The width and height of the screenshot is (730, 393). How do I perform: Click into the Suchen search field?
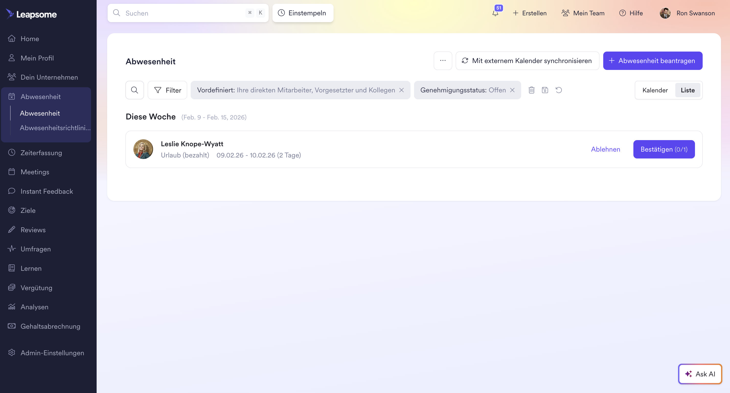click(x=181, y=13)
